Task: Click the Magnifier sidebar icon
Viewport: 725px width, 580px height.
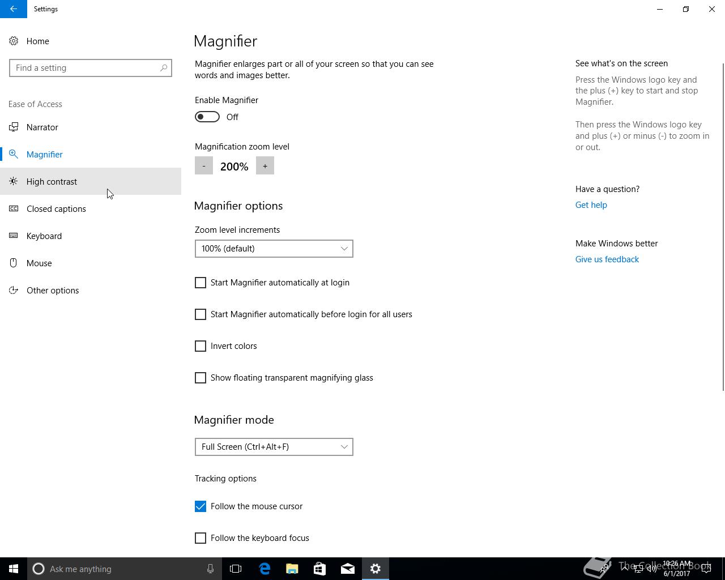Action: click(14, 155)
